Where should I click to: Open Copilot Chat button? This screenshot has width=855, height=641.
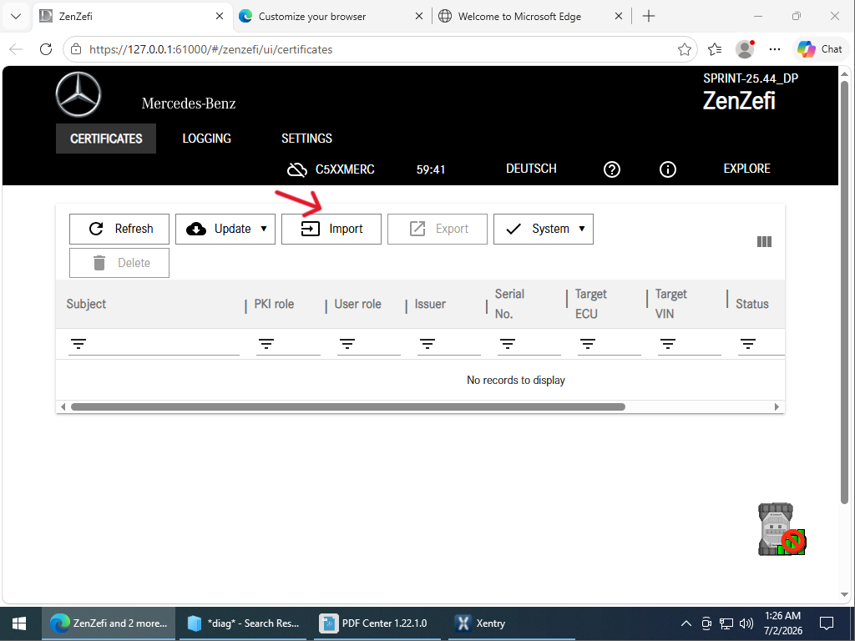point(819,49)
